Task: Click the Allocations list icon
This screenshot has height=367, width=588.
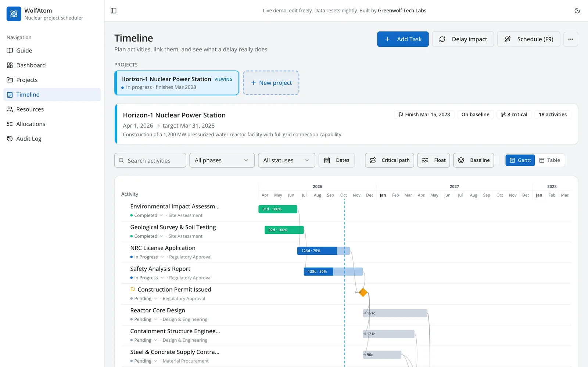Action: (x=10, y=124)
